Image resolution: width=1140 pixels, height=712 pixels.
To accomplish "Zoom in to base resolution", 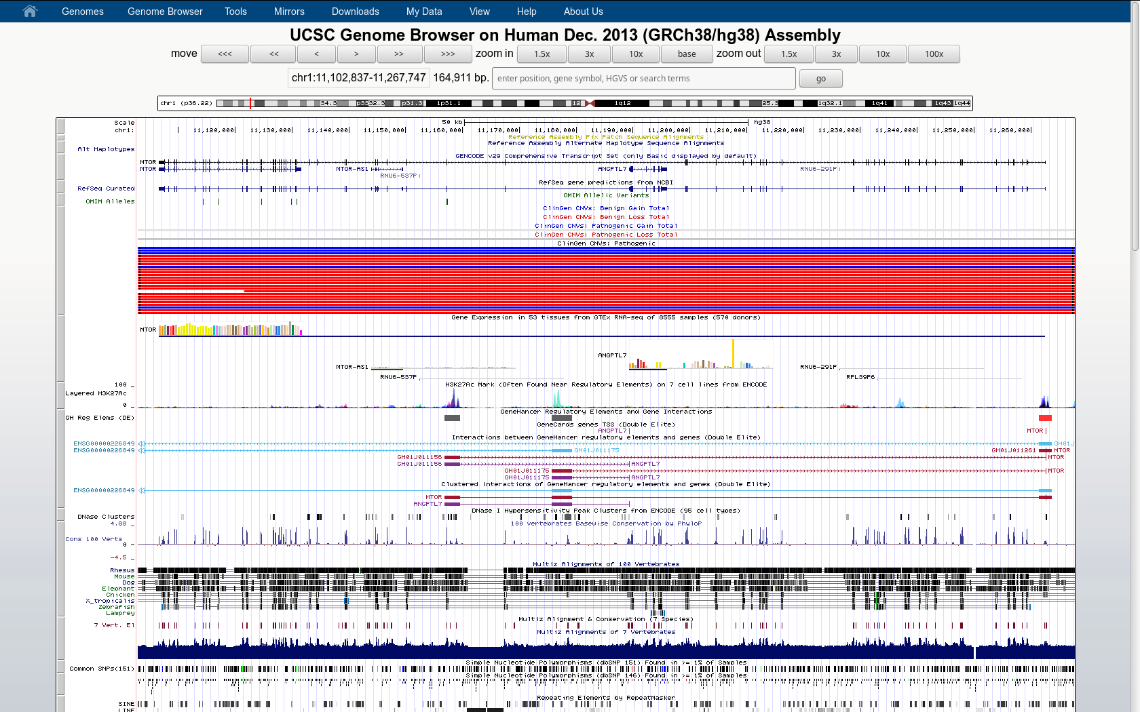I will tap(687, 54).
